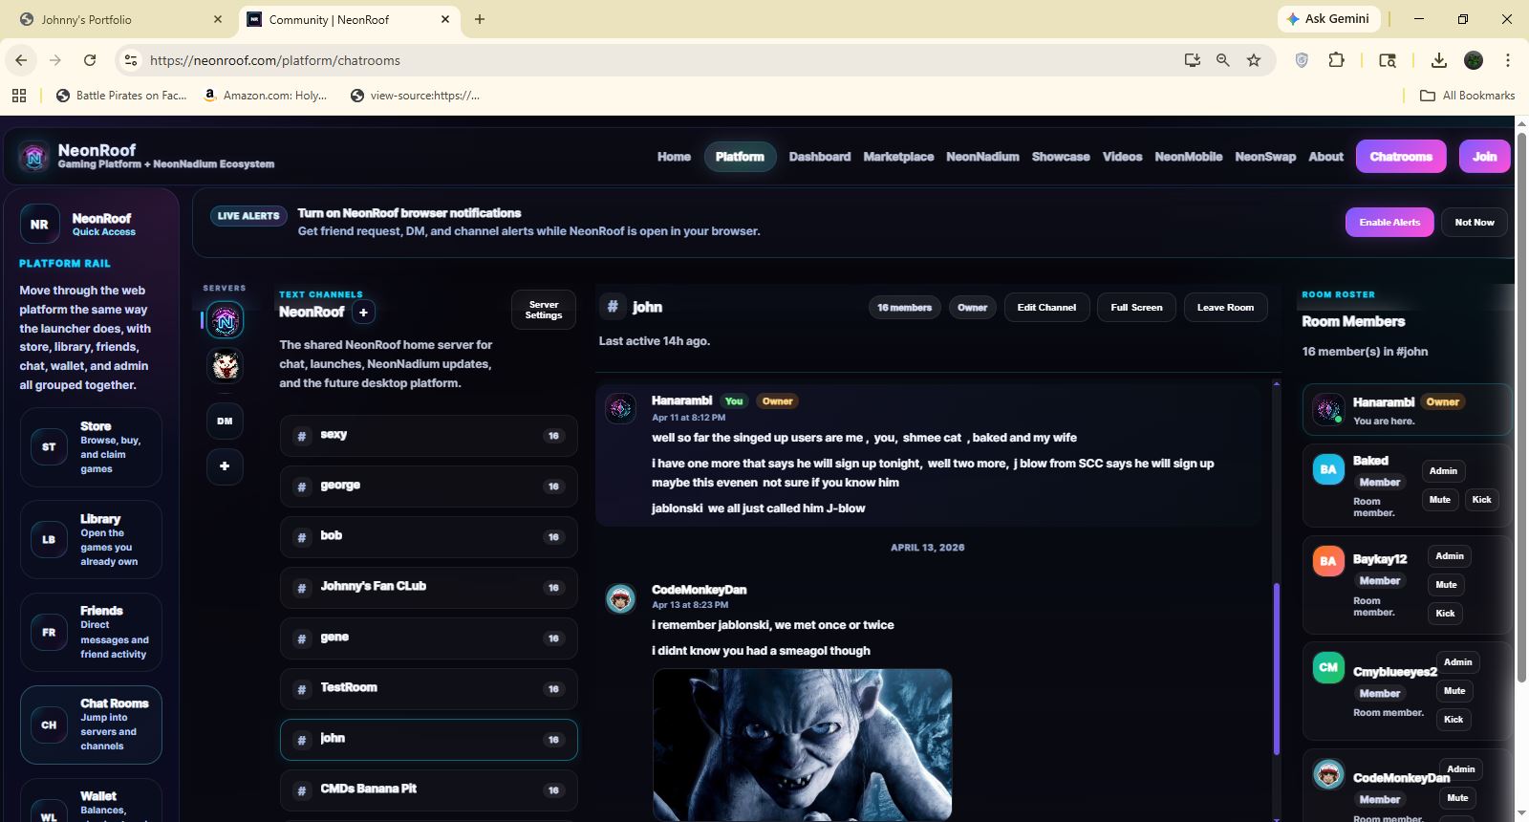The width and height of the screenshot is (1529, 822).
Task: Open the DM server rail button
Action: (x=225, y=421)
